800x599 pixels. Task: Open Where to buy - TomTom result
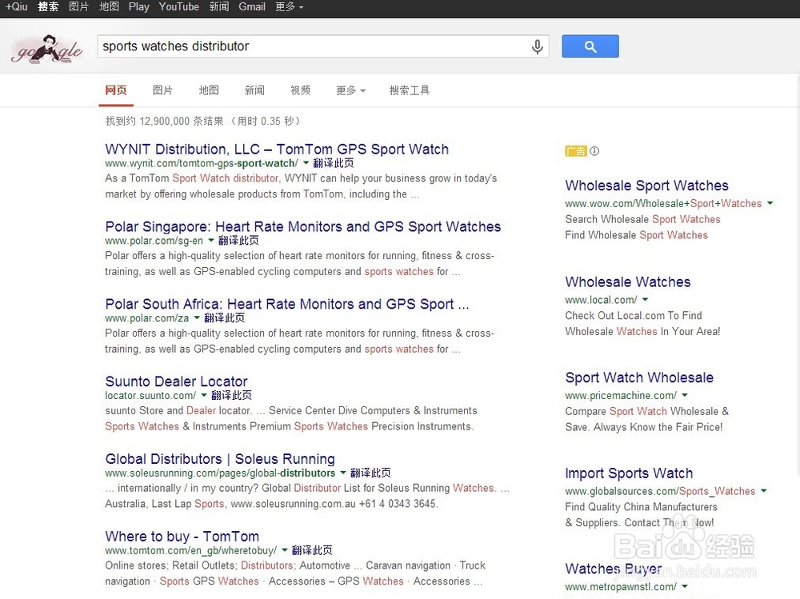pyautogui.click(x=182, y=537)
